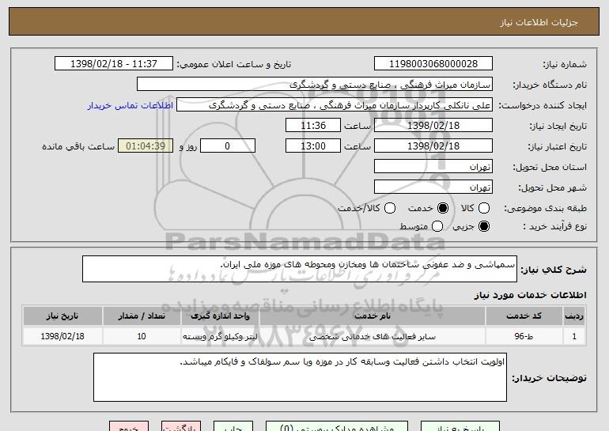Choose the جزیی purchase process option
Viewport: 609px width, 431px height.
click(x=484, y=226)
